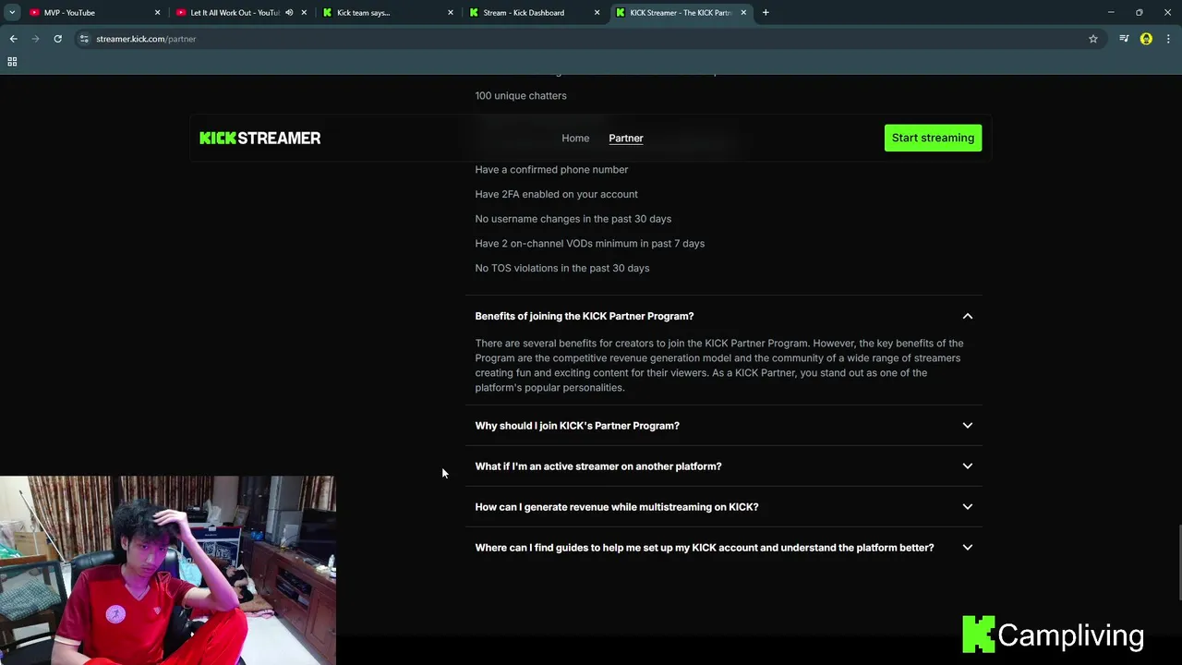Click the tab search dropdown arrow
The image size is (1182, 665).
pyautogui.click(x=12, y=13)
